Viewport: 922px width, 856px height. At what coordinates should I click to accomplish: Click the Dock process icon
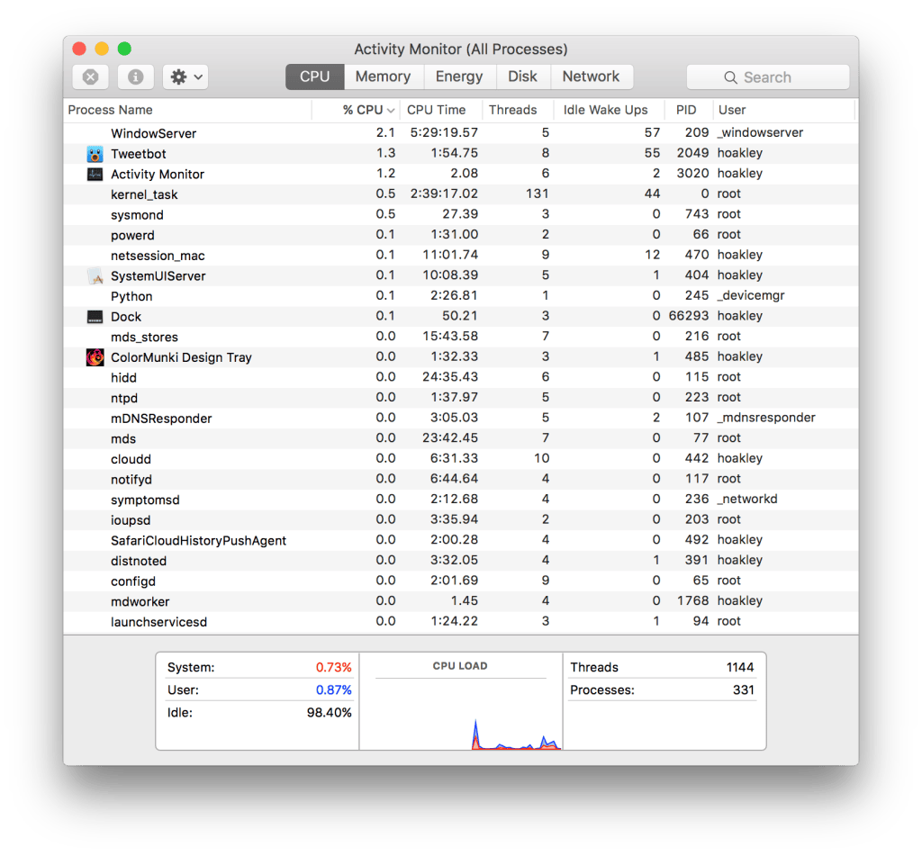point(95,317)
